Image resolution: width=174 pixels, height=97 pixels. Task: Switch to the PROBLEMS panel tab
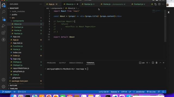(51, 63)
